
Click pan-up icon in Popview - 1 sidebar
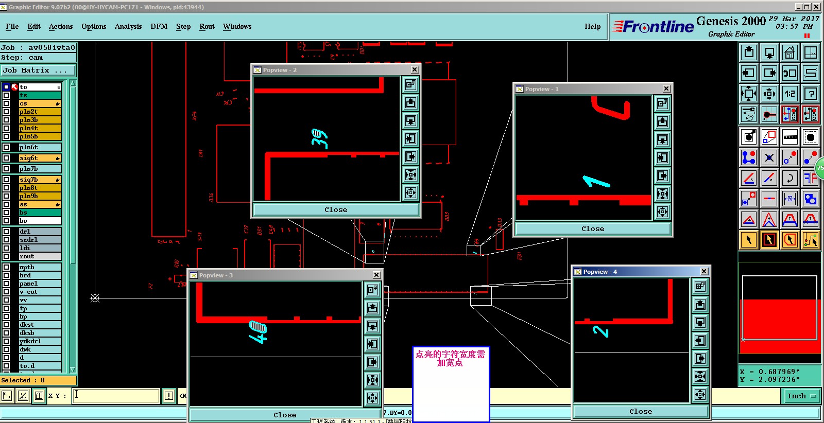coord(663,122)
